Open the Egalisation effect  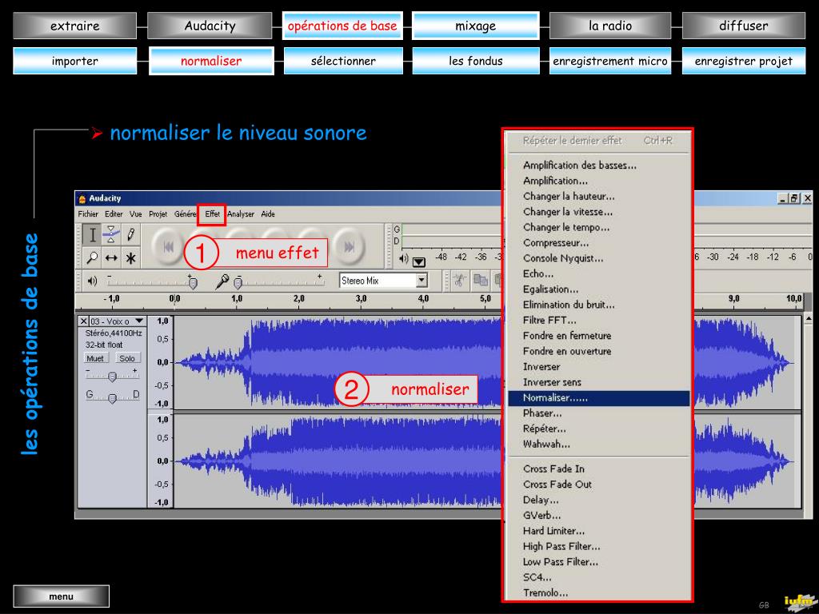pyautogui.click(x=598, y=289)
